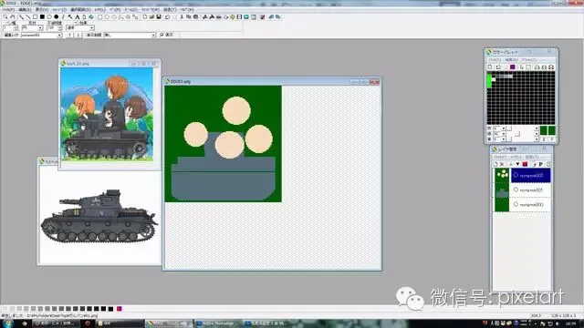Click the purple color icon in palette toolbar
Image resolution: width=584 pixels, height=328 pixels.
point(513,67)
